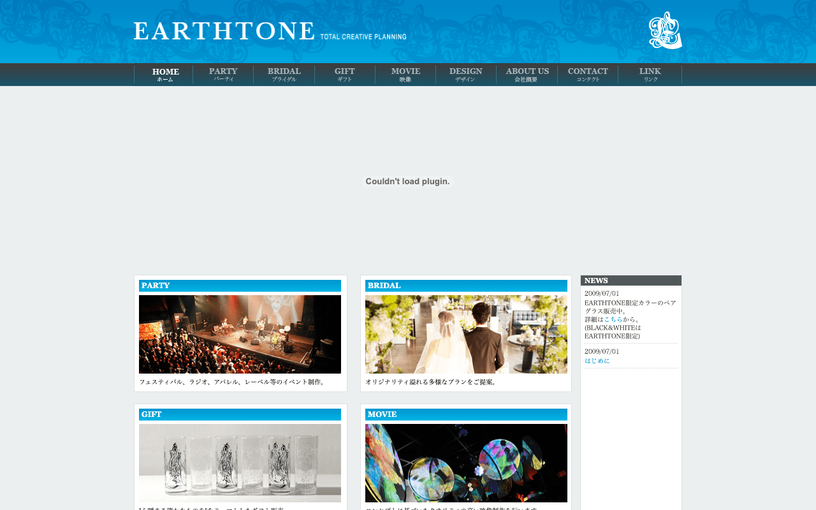Open the CONTACT page
Screen dimensions: 816x510
(x=588, y=75)
